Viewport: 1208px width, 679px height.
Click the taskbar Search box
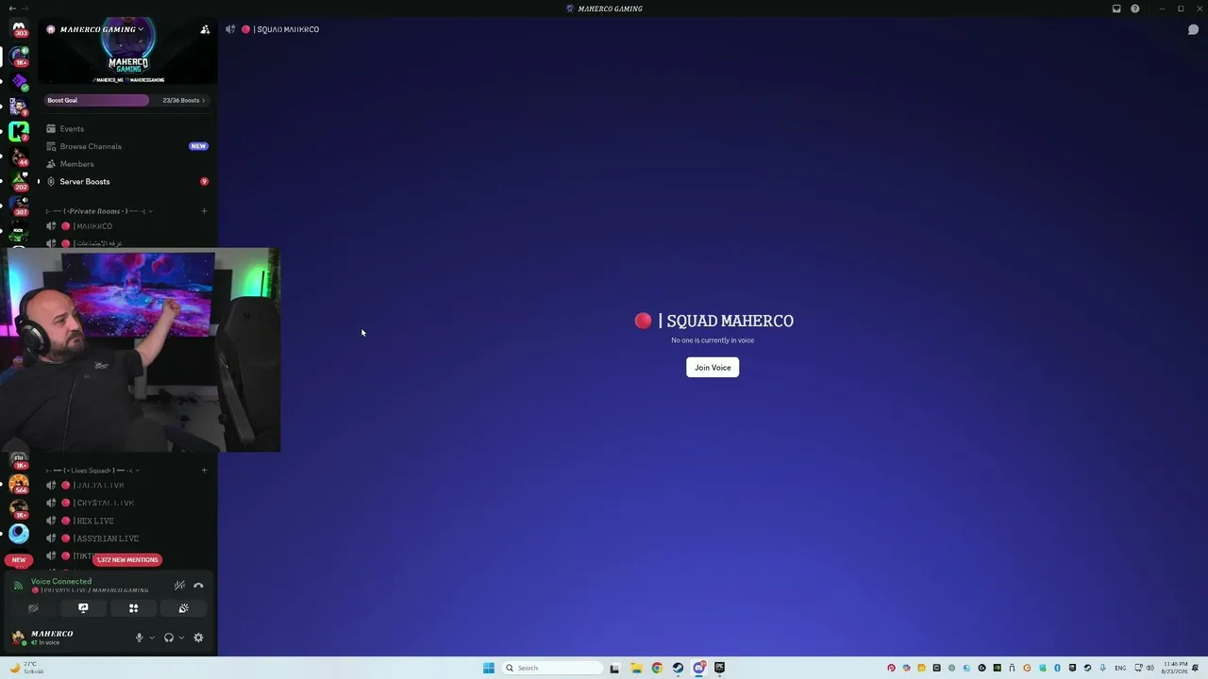point(552,668)
